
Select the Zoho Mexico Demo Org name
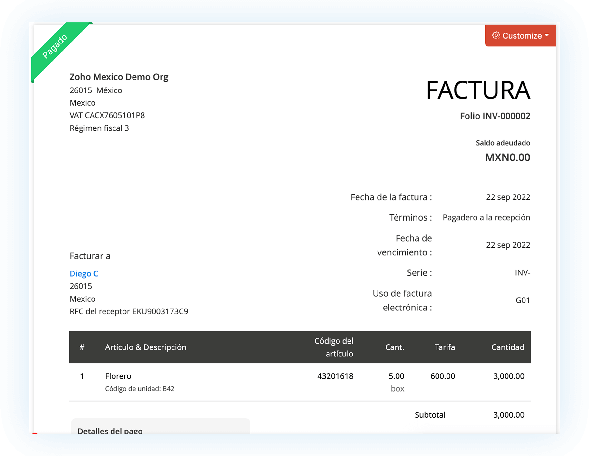point(119,77)
